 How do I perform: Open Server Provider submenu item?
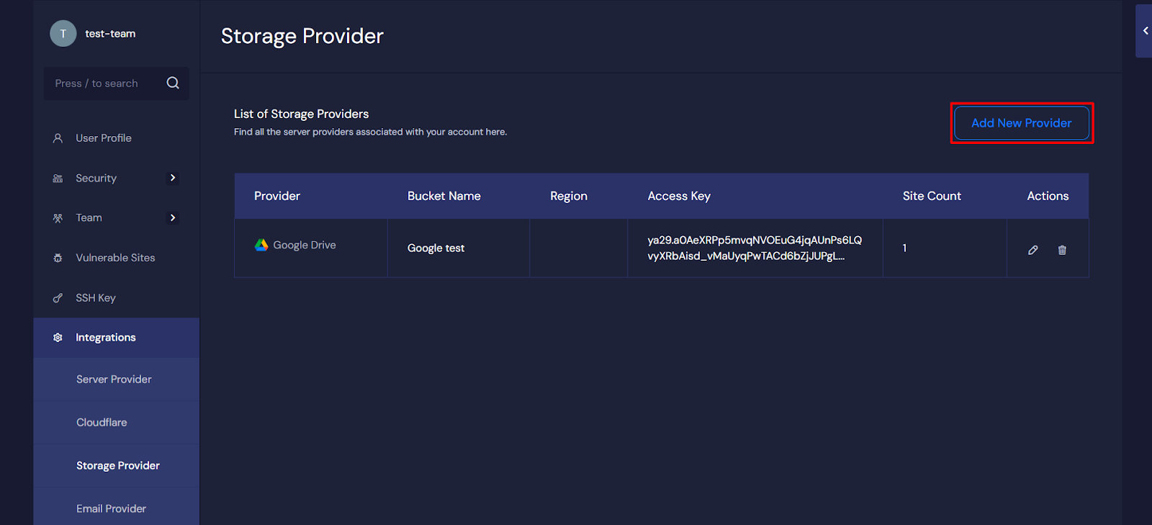(x=114, y=380)
